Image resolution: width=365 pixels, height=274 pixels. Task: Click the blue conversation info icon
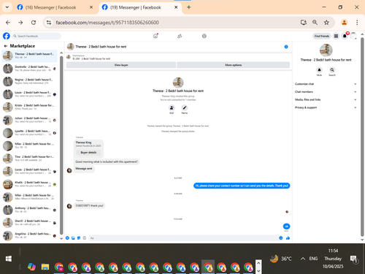286,47
